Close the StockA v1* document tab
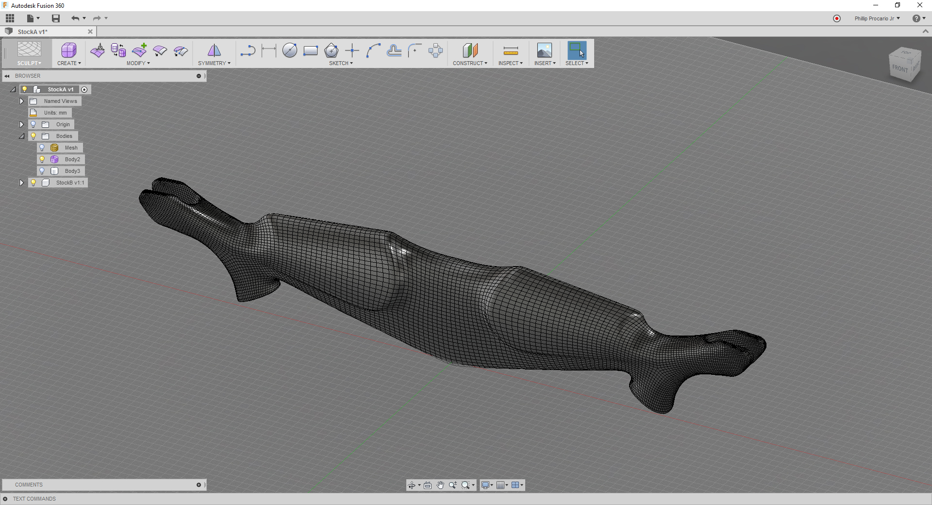This screenshot has width=932, height=505. coord(90,32)
